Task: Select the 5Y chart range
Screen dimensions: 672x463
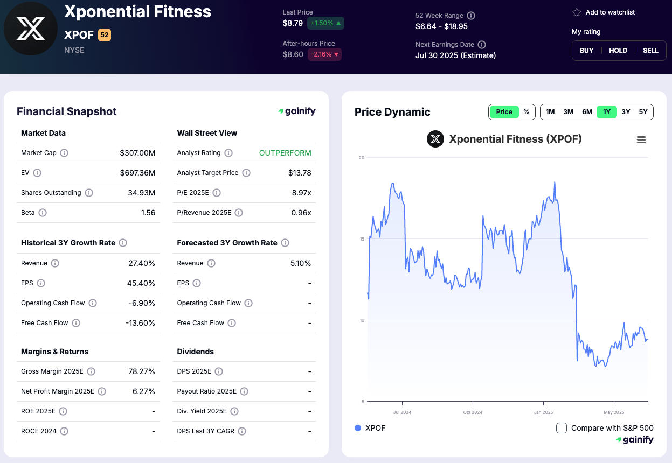Action: (x=643, y=112)
